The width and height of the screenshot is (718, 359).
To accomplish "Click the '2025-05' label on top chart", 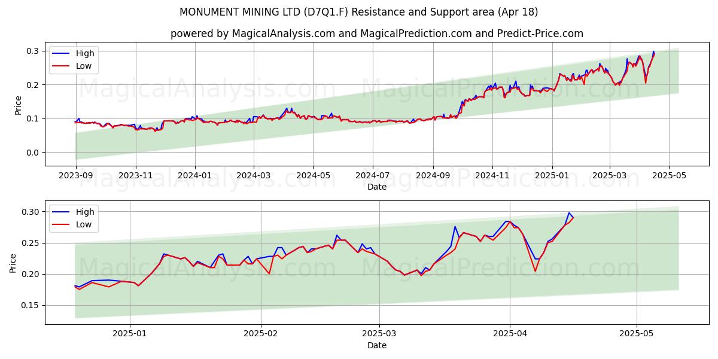I will (x=669, y=176).
